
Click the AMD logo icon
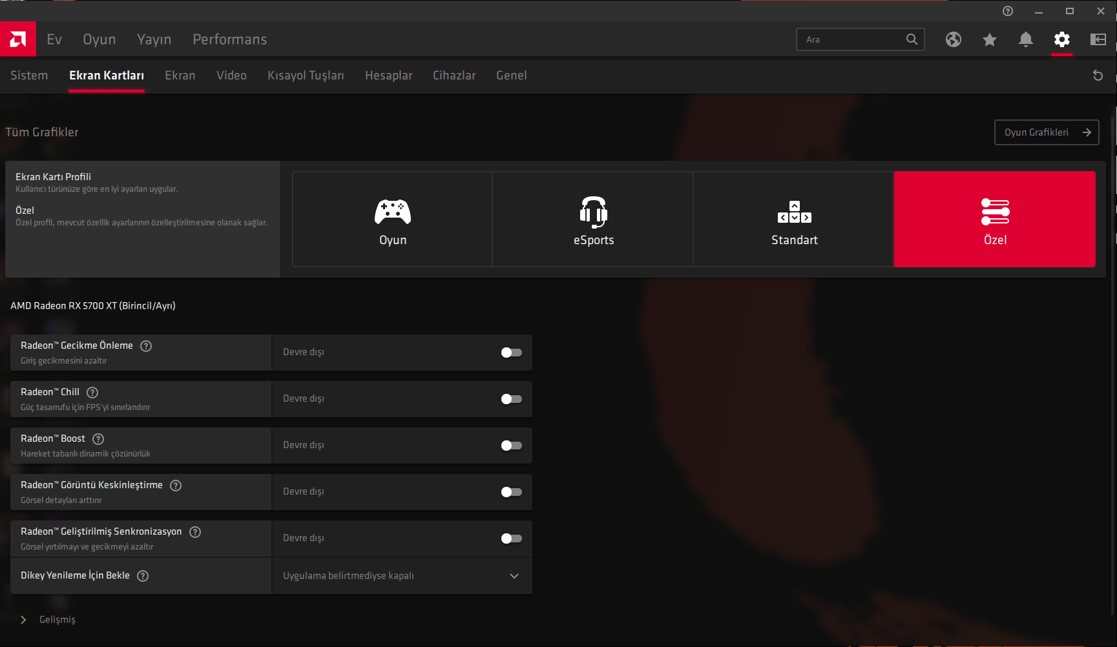point(18,39)
